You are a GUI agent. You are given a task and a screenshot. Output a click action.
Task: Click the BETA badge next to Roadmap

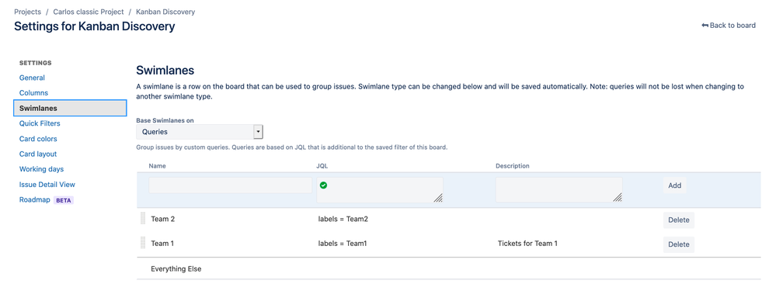pyautogui.click(x=64, y=200)
